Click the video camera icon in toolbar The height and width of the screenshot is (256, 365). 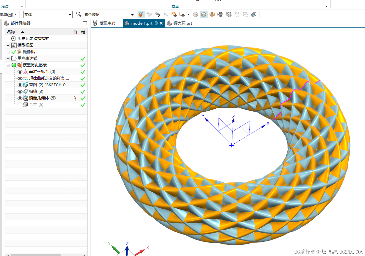220,15
